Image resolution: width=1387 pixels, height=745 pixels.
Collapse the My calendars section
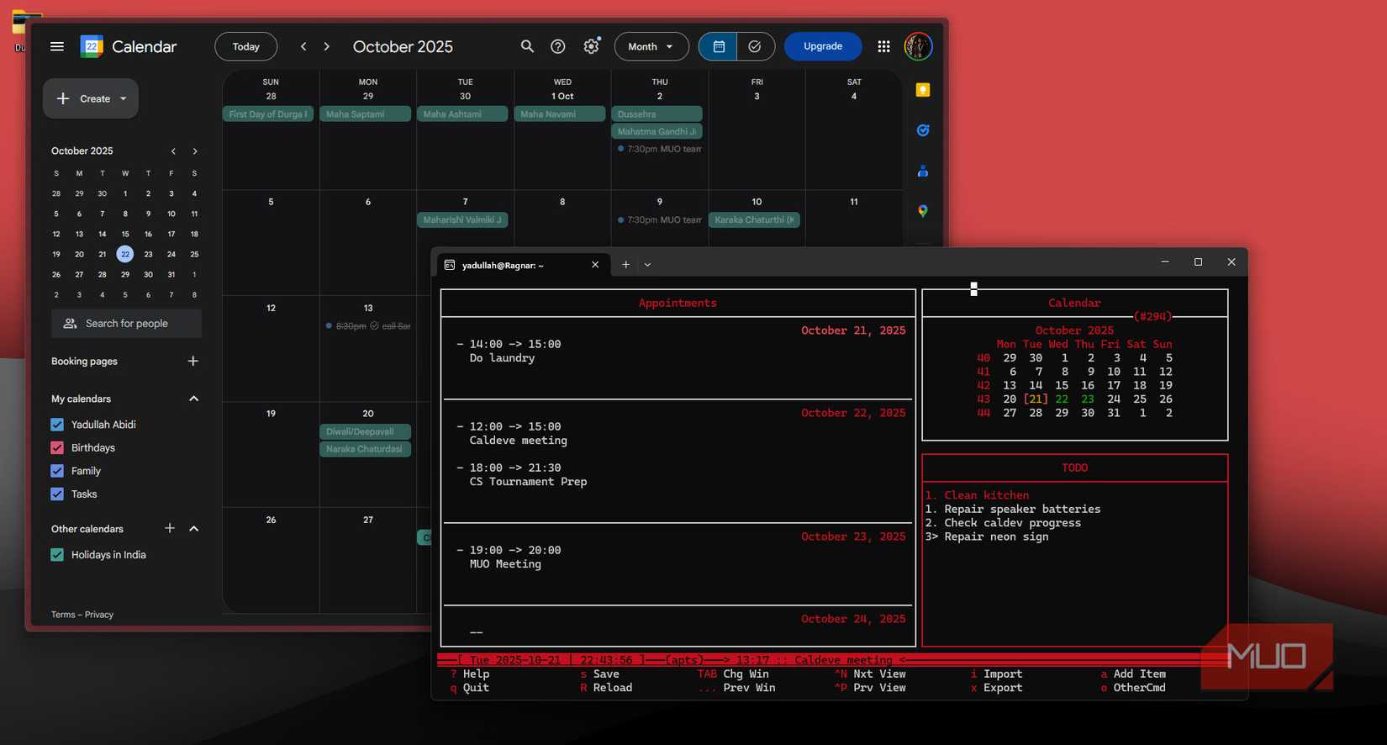click(194, 399)
